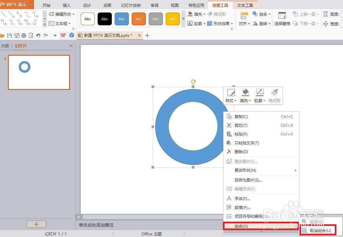
Task: Click the rotation handle above the ring
Action: click(x=193, y=82)
